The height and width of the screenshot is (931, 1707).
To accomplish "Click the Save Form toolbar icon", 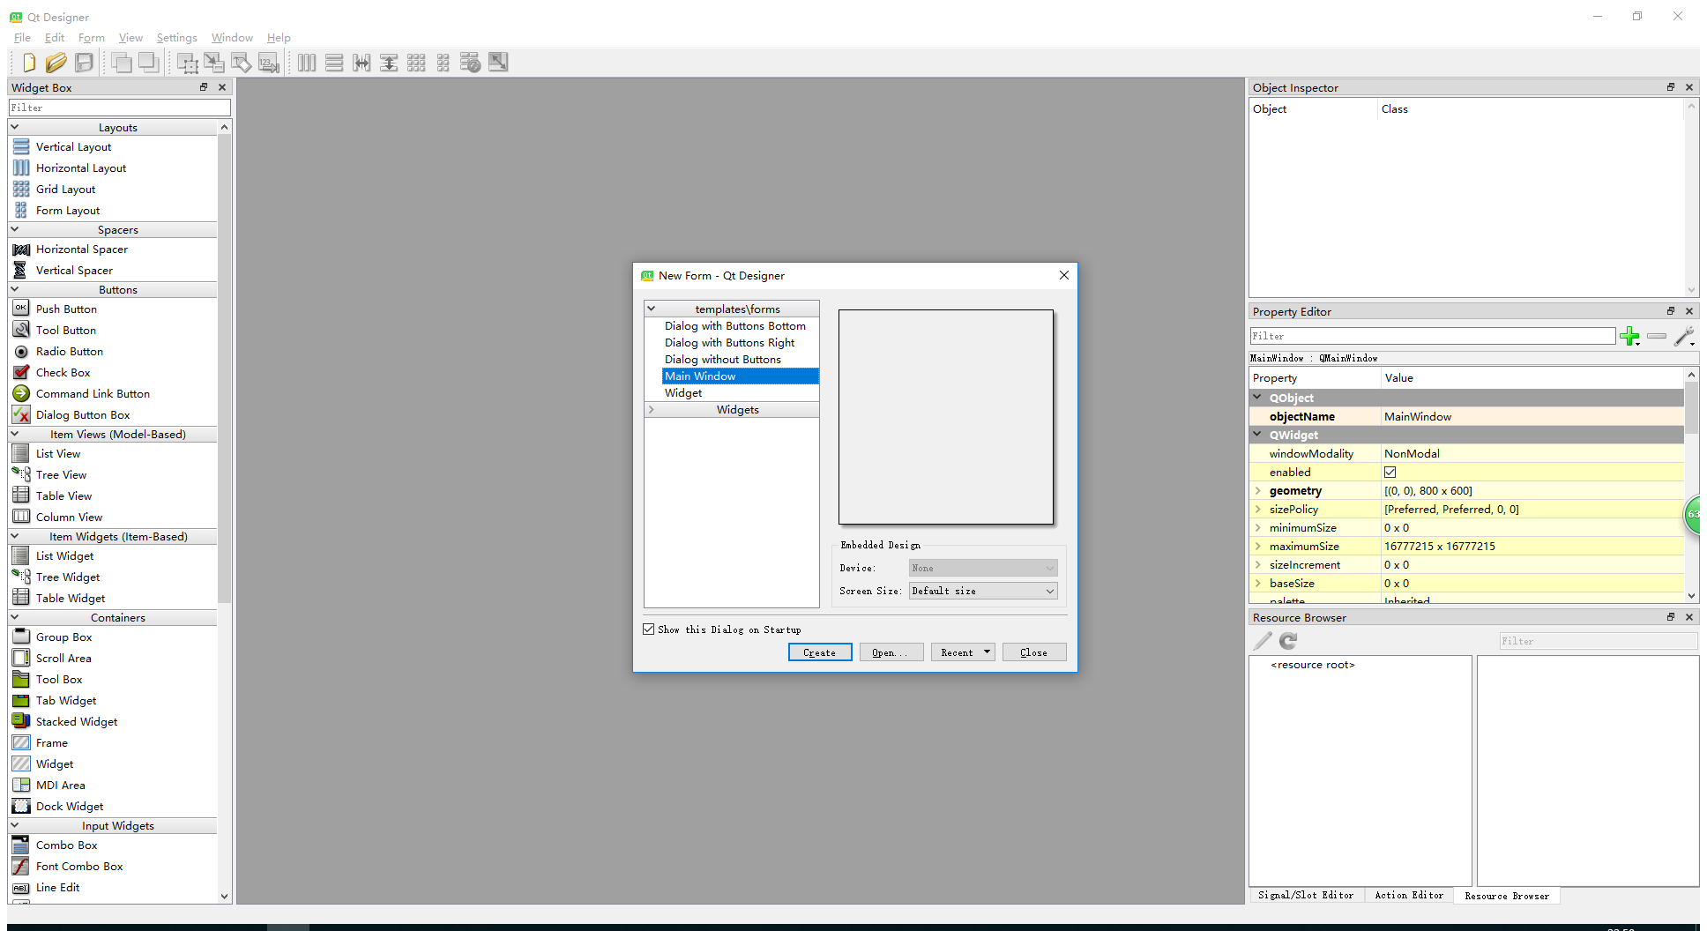I will (84, 63).
